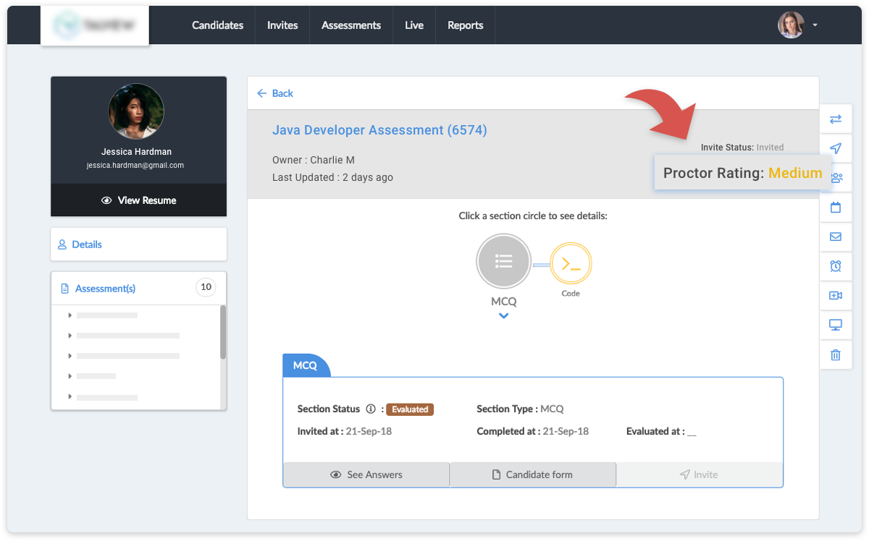Click the Section Status info icon
The image size is (869, 541).
coord(371,409)
